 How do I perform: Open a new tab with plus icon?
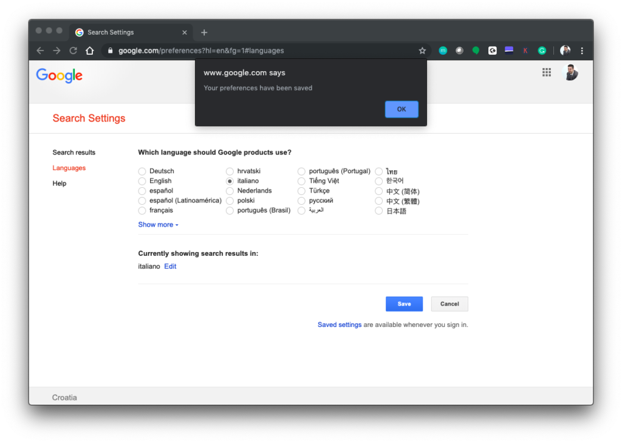(204, 32)
